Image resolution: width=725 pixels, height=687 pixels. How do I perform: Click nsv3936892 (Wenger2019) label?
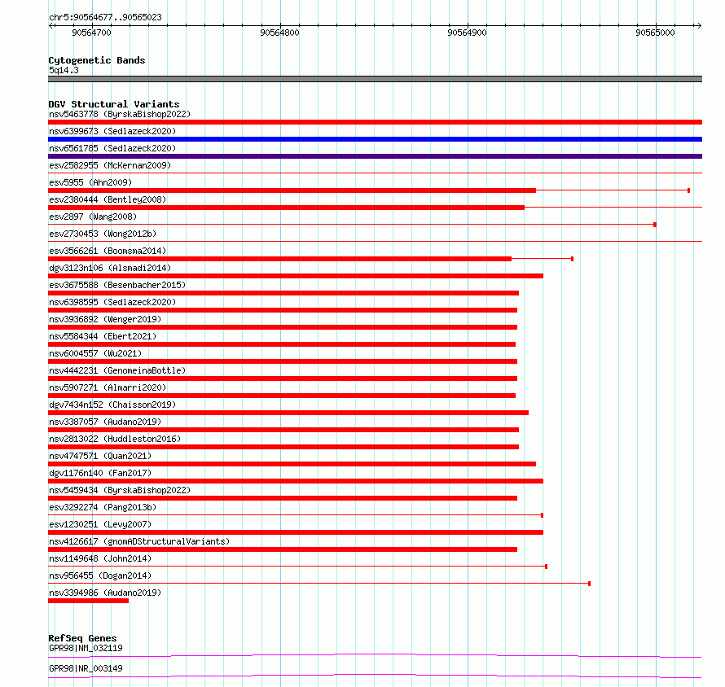[x=105, y=319]
